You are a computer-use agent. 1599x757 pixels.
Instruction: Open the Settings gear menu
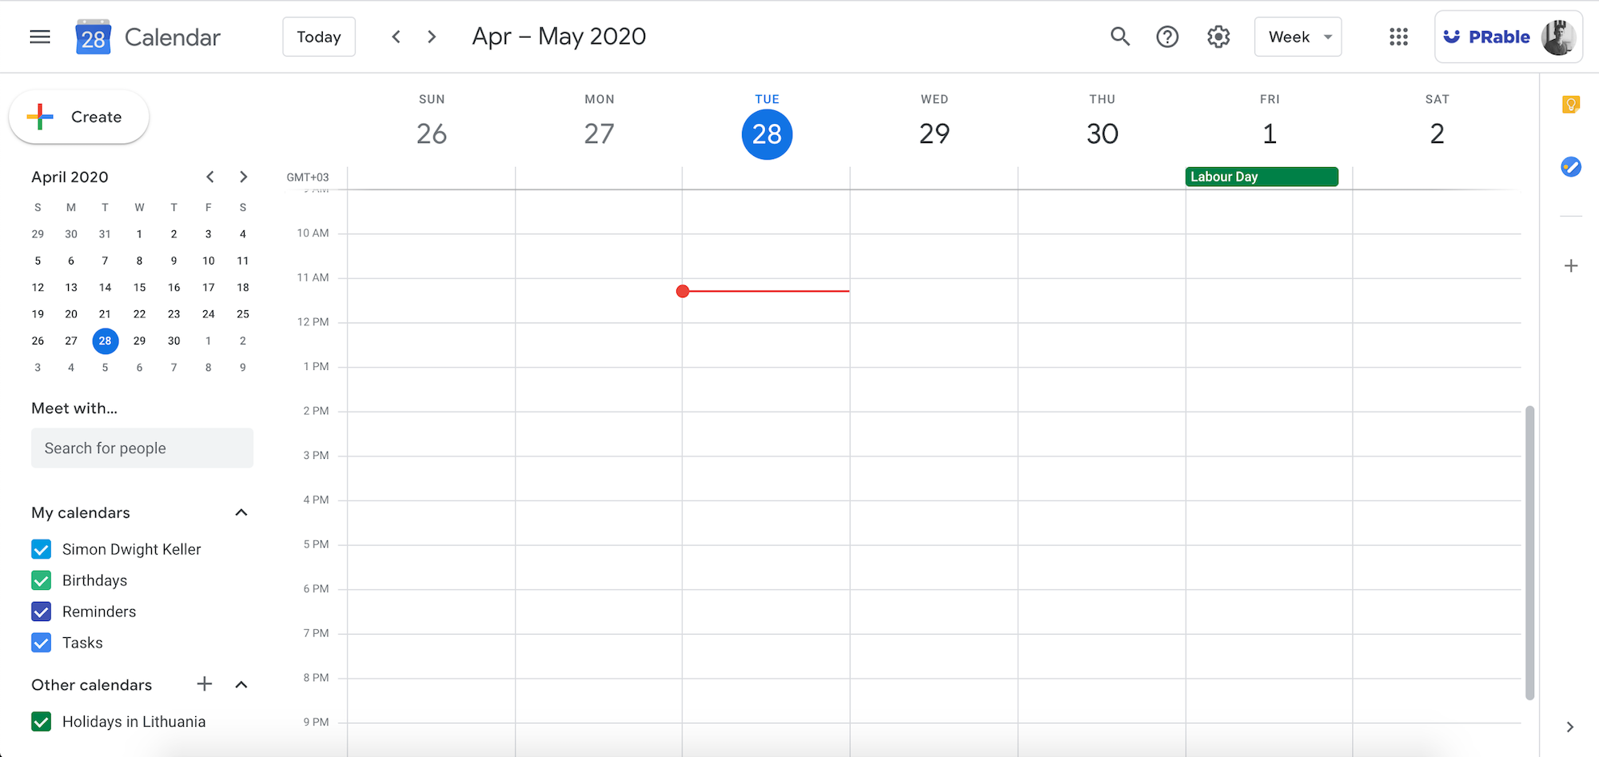click(1218, 37)
